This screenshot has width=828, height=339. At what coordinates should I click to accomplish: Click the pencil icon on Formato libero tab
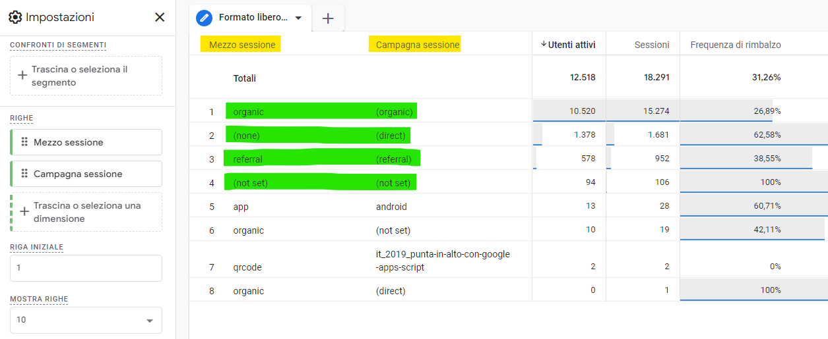(x=206, y=18)
